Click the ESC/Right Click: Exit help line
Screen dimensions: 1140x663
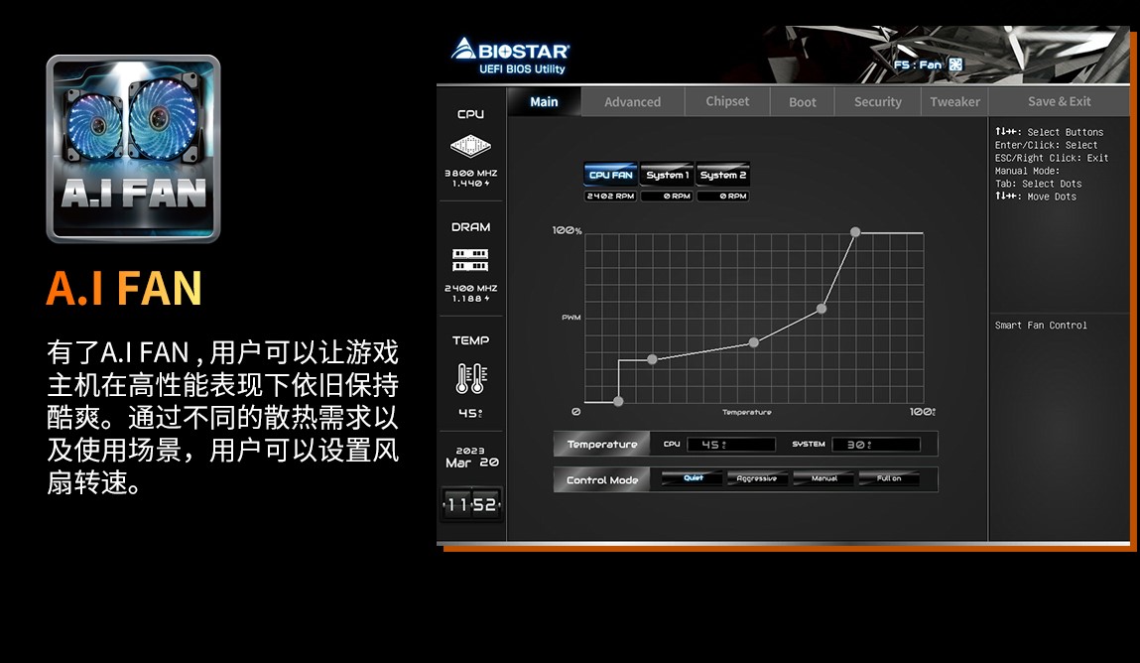coord(1052,158)
